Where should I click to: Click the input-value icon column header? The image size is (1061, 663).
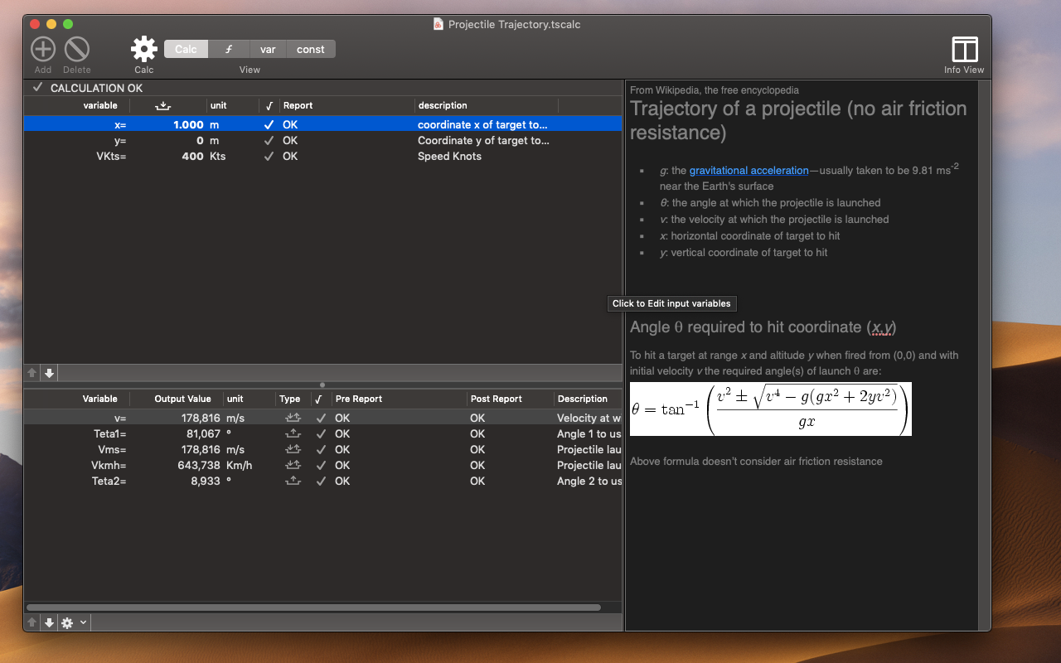click(x=162, y=105)
